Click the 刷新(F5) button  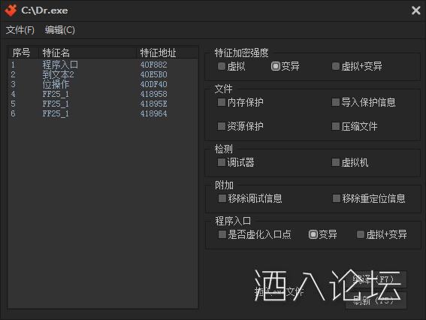tap(376, 300)
